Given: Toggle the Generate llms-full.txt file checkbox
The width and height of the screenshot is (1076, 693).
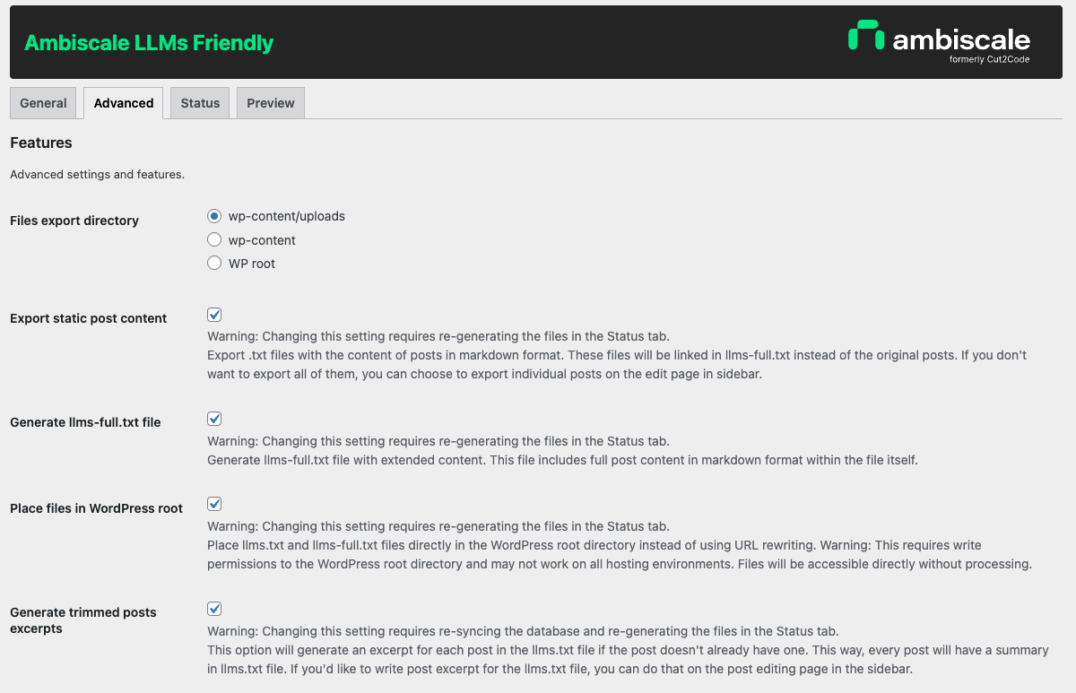Looking at the screenshot, I should [x=214, y=419].
